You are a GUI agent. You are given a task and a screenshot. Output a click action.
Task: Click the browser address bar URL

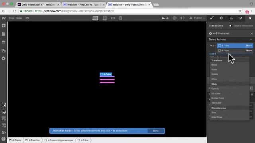(75, 11)
